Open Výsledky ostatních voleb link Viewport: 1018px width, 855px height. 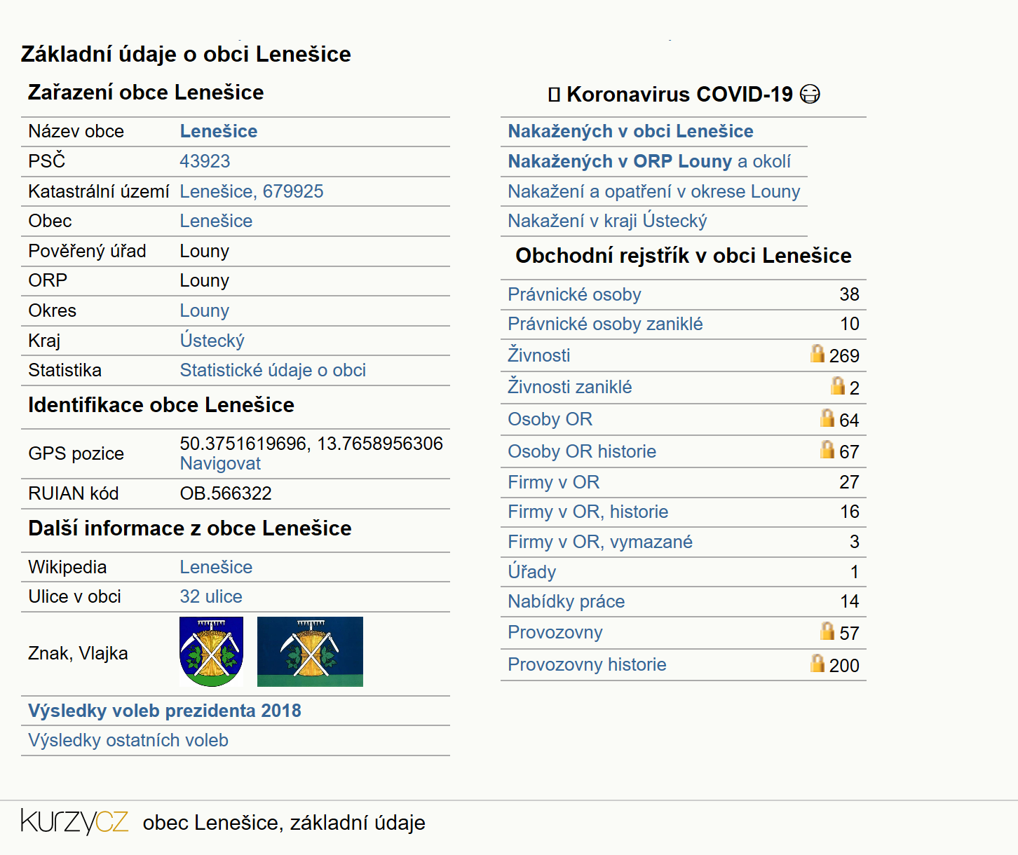tap(128, 740)
